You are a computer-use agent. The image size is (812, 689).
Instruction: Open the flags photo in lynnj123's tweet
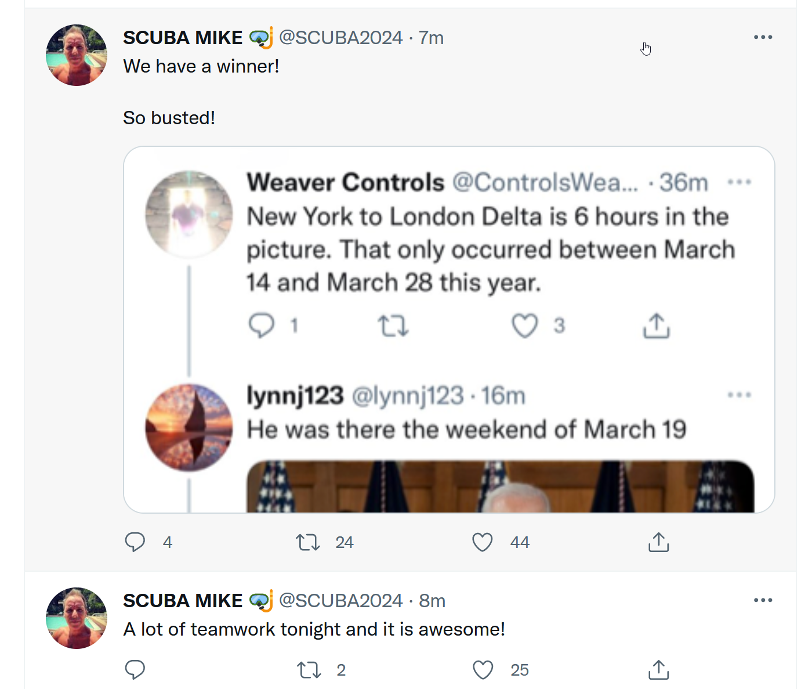pos(501,486)
